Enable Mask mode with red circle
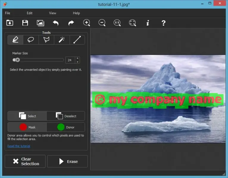The height and width of the screenshot is (178, 228). coord(27,127)
